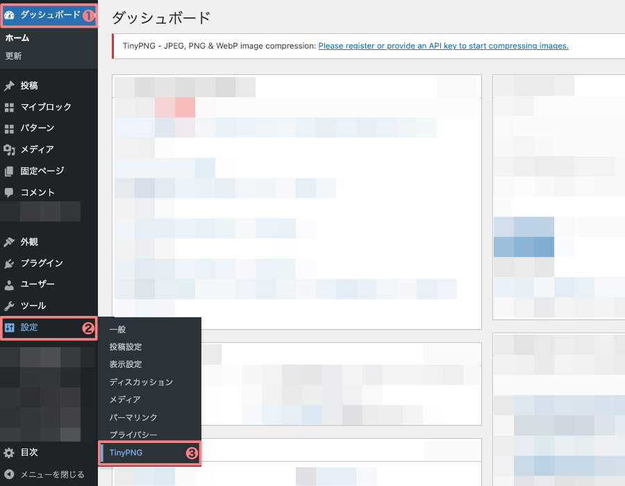Screen dimensions: 625x486
Task: Open マイブロック via its block icon
Action: 10,106
